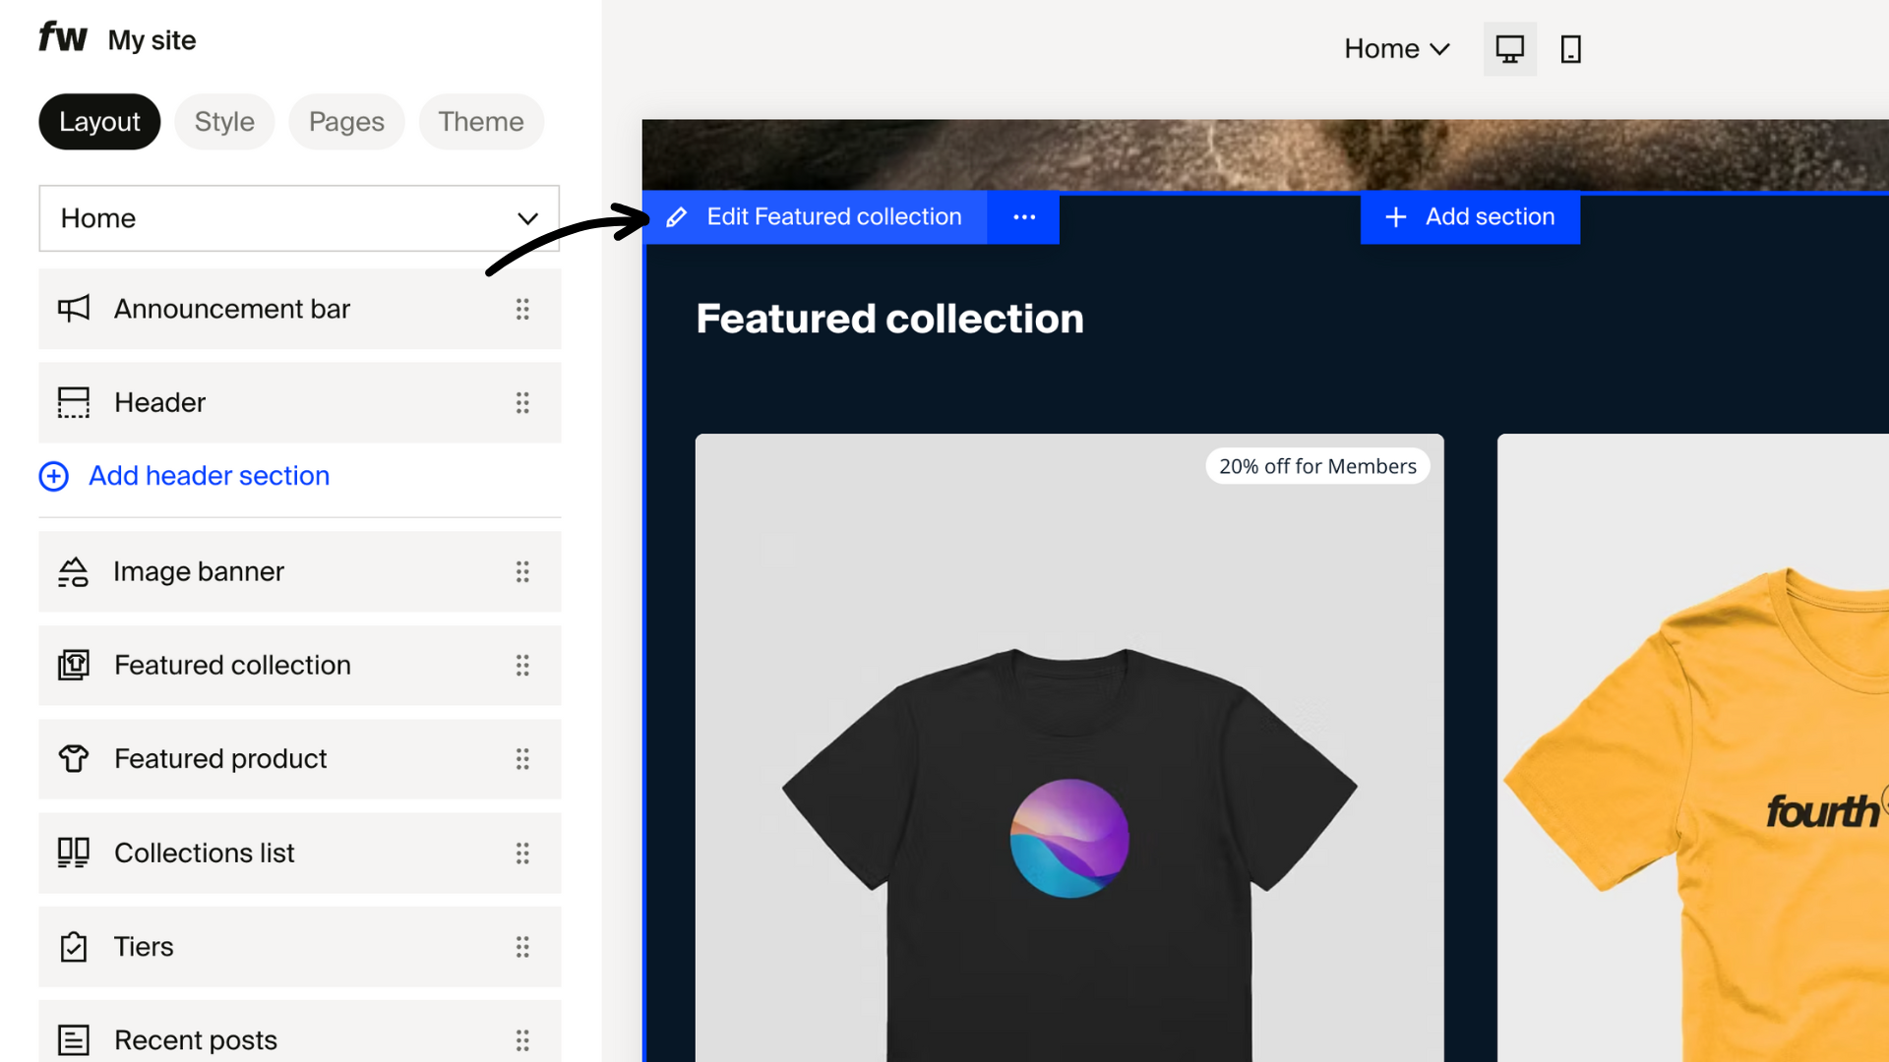This screenshot has width=1889, height=1062.
Task: Click the Collections list icon
Action: [x=74, y=853]
